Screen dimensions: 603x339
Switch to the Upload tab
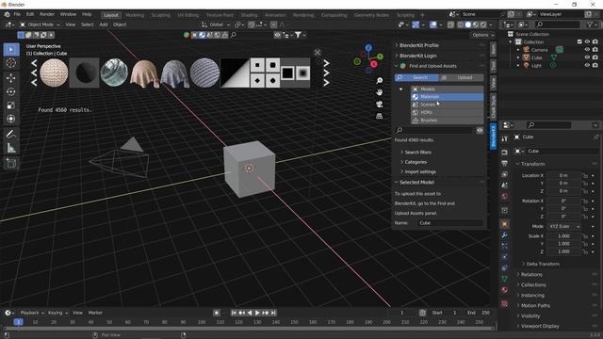(x=462, y=77)
